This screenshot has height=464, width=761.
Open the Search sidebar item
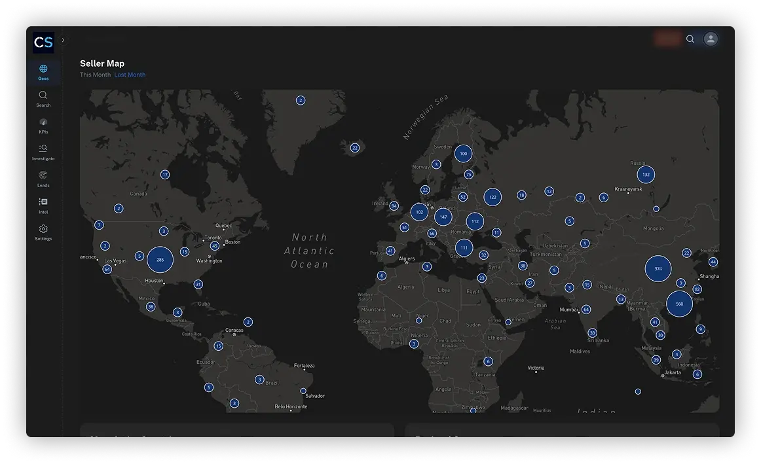43,99
